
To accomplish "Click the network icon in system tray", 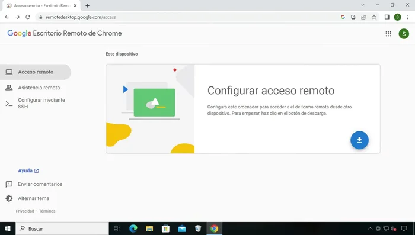I will [386, 228].
